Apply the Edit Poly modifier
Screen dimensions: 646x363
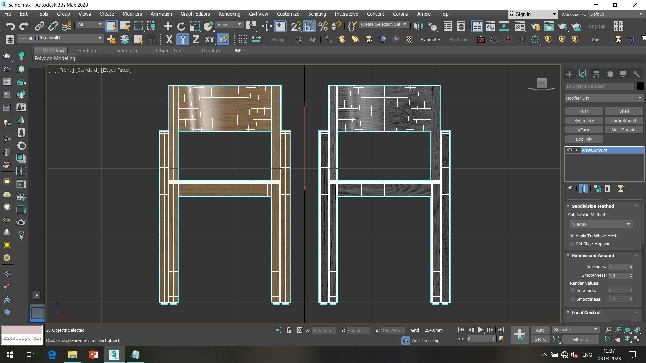584,139
